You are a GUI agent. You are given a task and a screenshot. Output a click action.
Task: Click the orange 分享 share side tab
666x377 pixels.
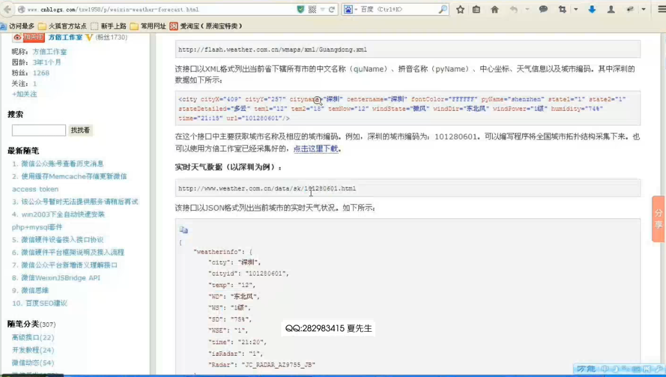[658, 219]
